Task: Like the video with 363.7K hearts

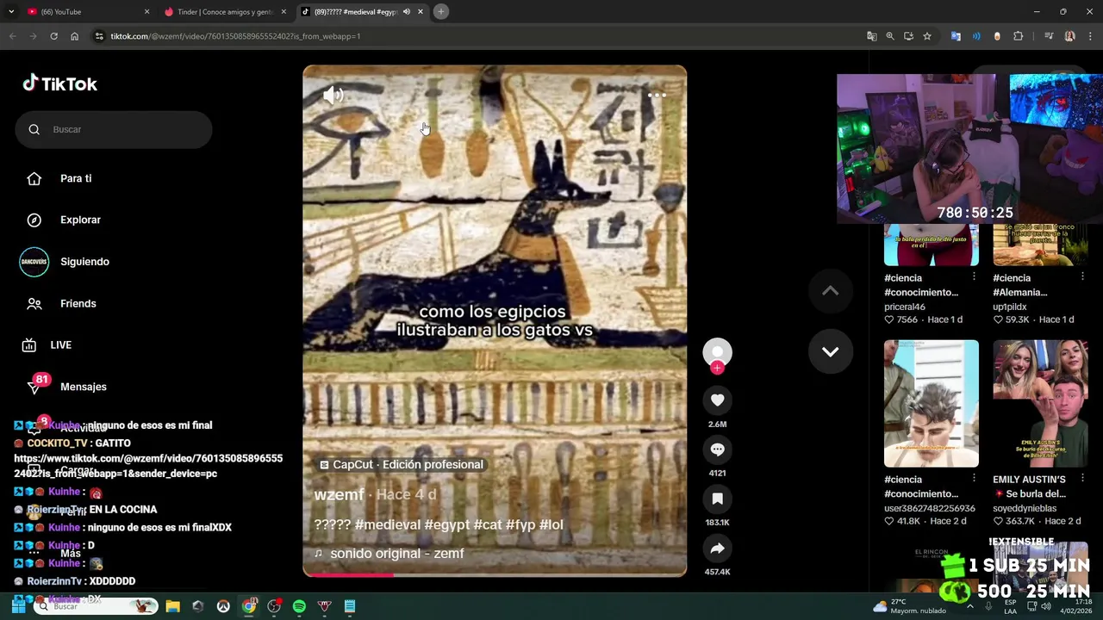Action: [998, 521]
